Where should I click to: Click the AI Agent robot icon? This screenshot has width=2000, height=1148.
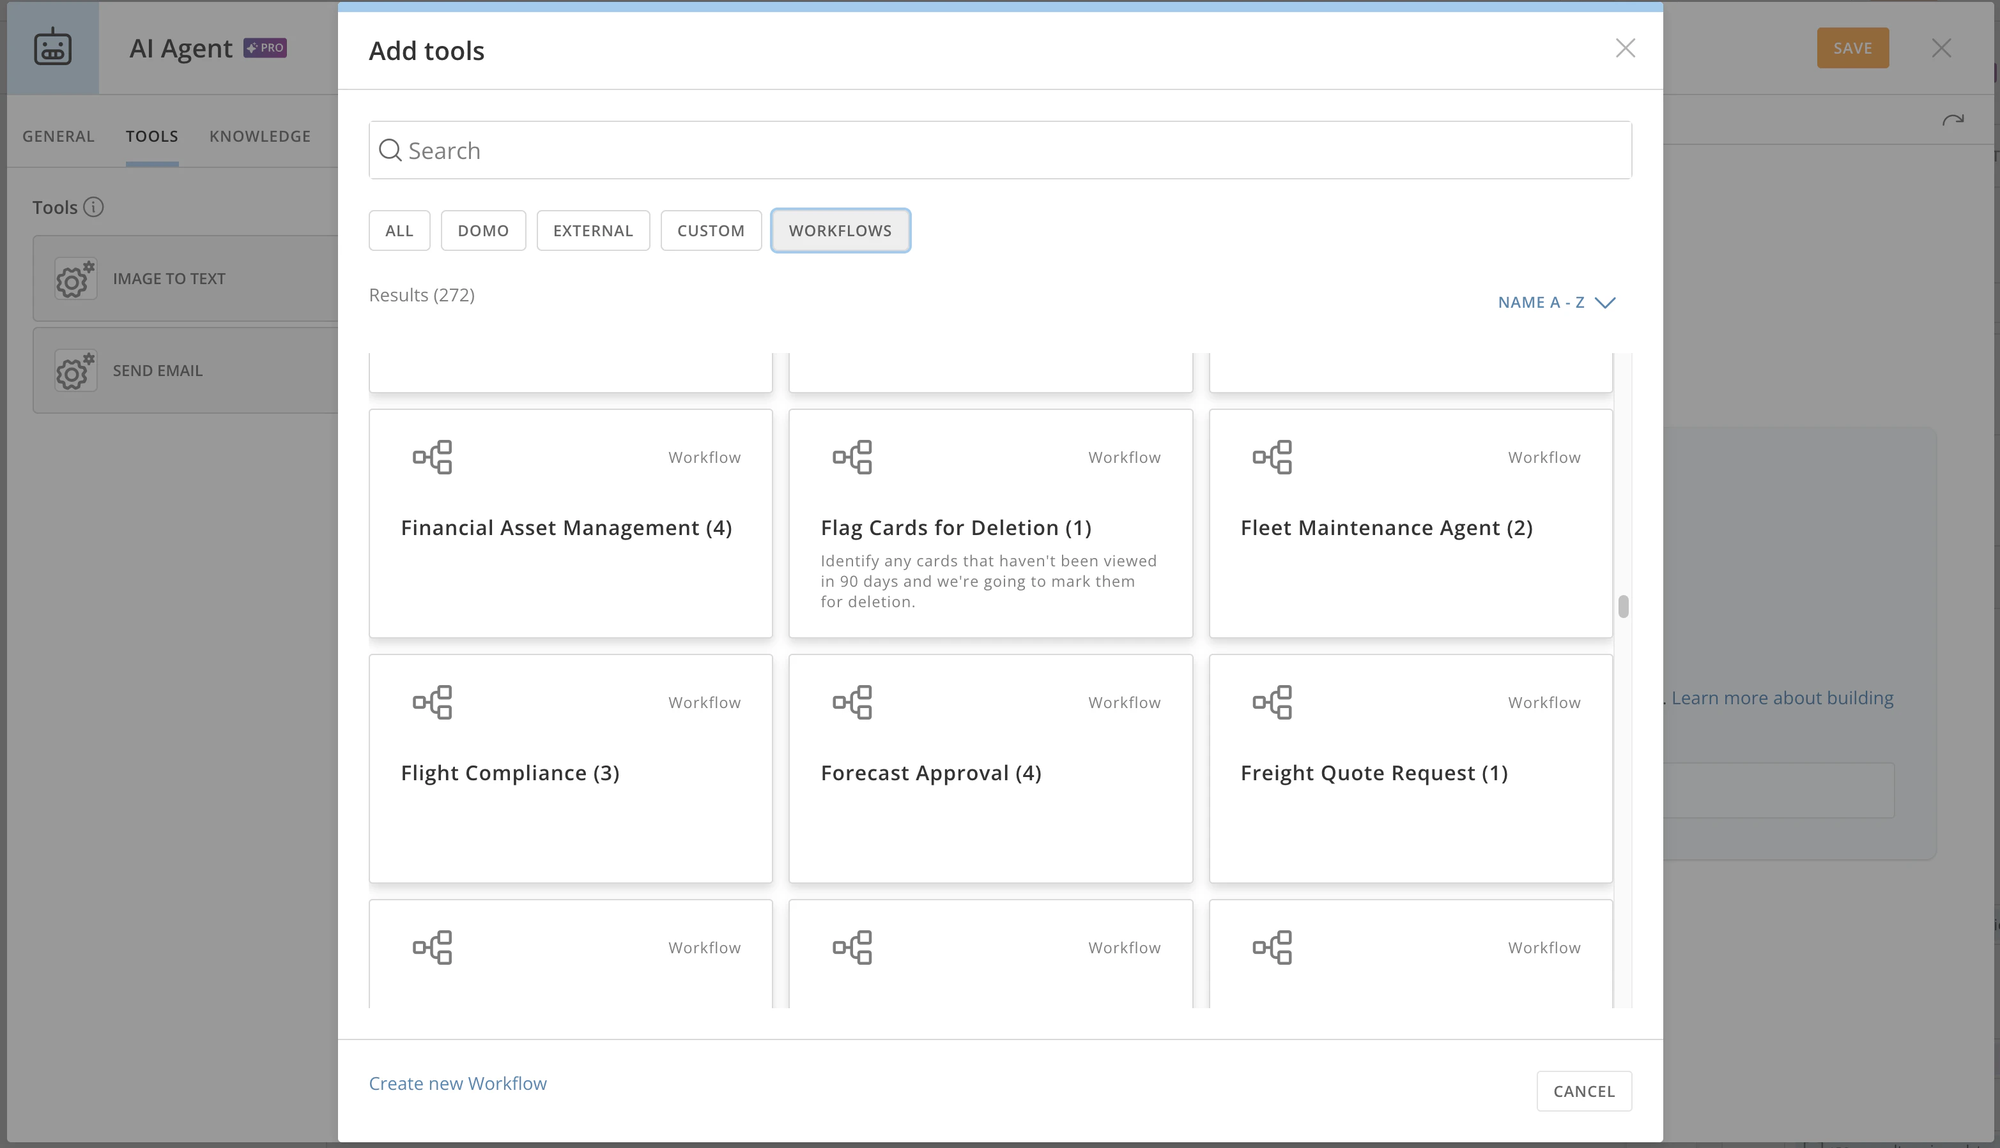pyautogui.click(x=53, y=47)
